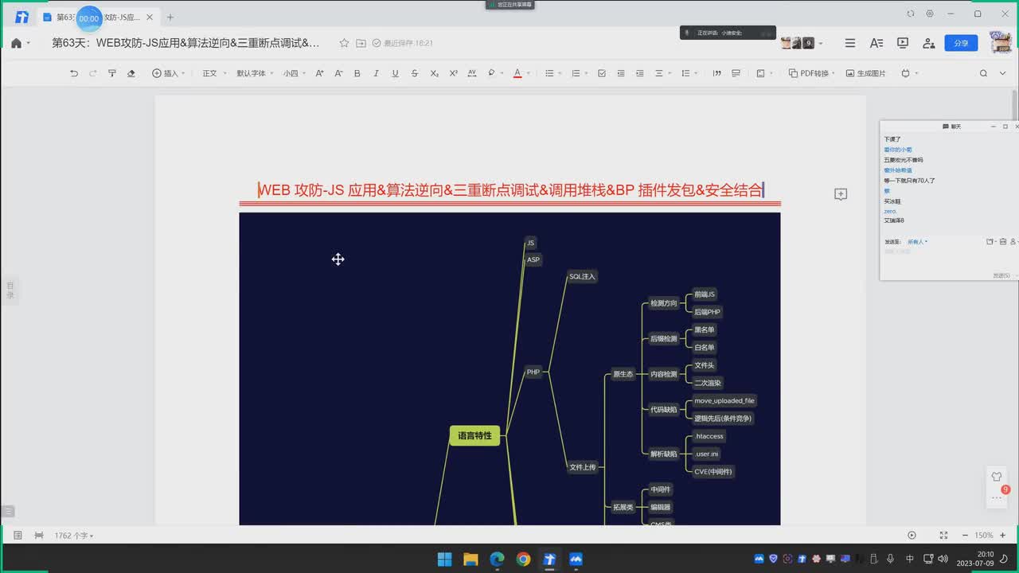Start presentation mode icon
Image resolution: width=1019 pixels, height=573 pixels.
[x=903, y=43]
